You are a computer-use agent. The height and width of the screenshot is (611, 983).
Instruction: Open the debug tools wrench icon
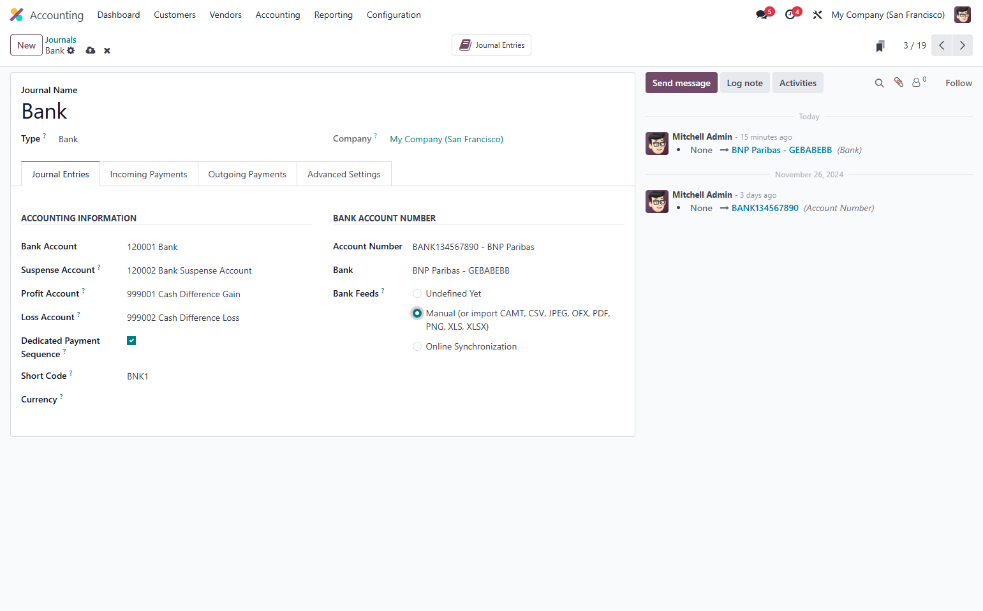(x=817, y=15)
